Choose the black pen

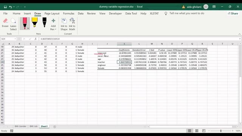click(45, 22)
